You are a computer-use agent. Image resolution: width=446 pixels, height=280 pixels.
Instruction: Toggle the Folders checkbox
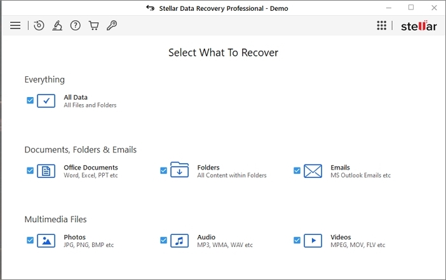click(163, 171)
